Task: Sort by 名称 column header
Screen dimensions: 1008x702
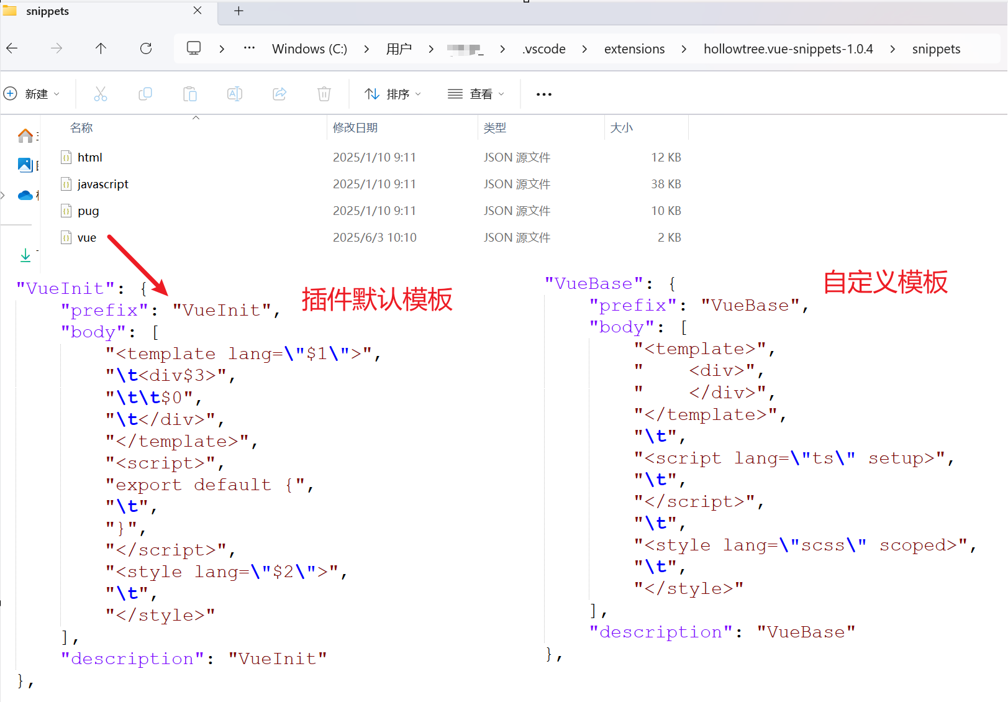Action: point(81,127)
